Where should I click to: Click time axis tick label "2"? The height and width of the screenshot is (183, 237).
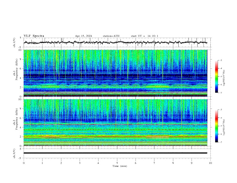click(61, 163)
